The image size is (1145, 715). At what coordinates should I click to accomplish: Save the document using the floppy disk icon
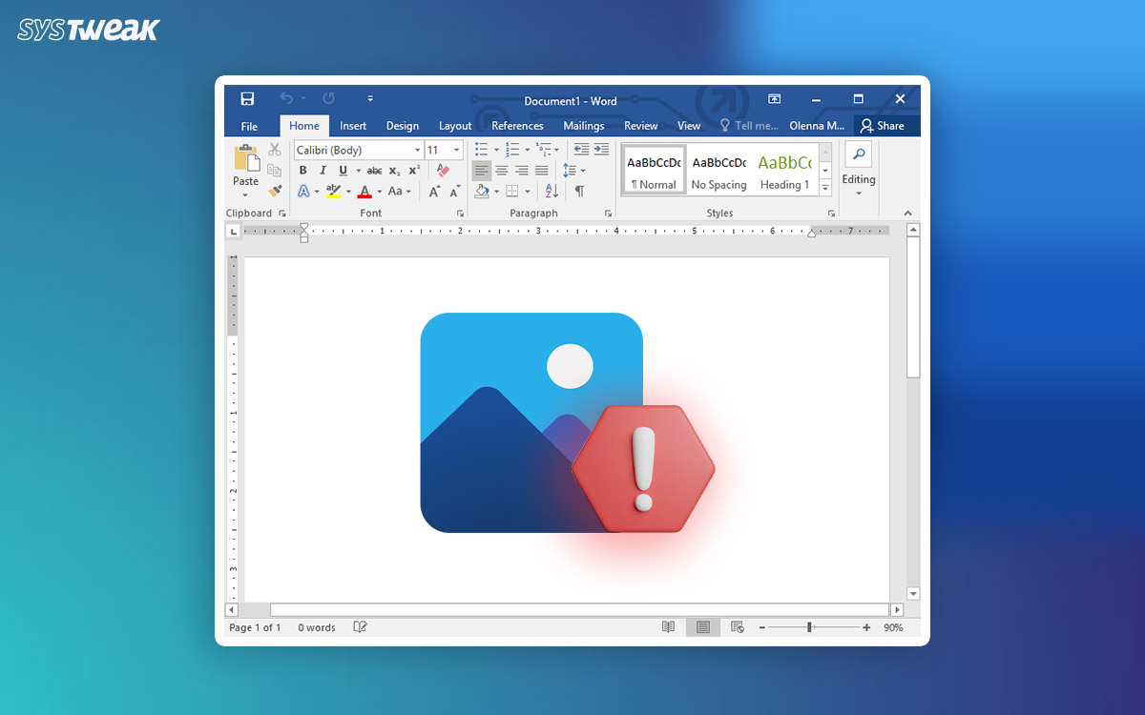coord(247,99)
